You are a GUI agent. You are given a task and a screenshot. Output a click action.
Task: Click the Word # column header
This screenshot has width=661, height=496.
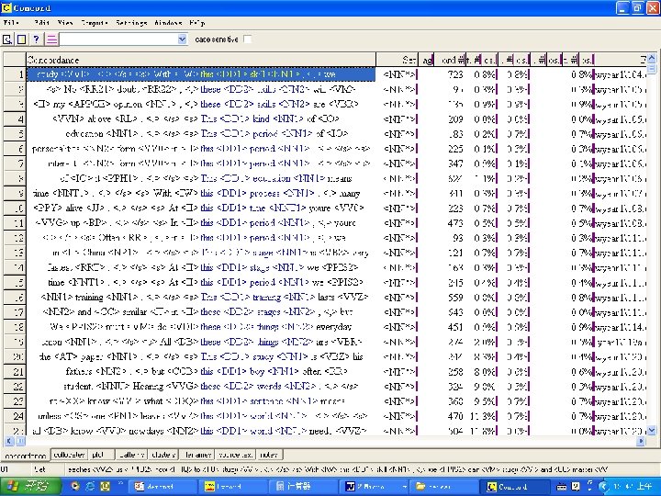click(450, 60)
